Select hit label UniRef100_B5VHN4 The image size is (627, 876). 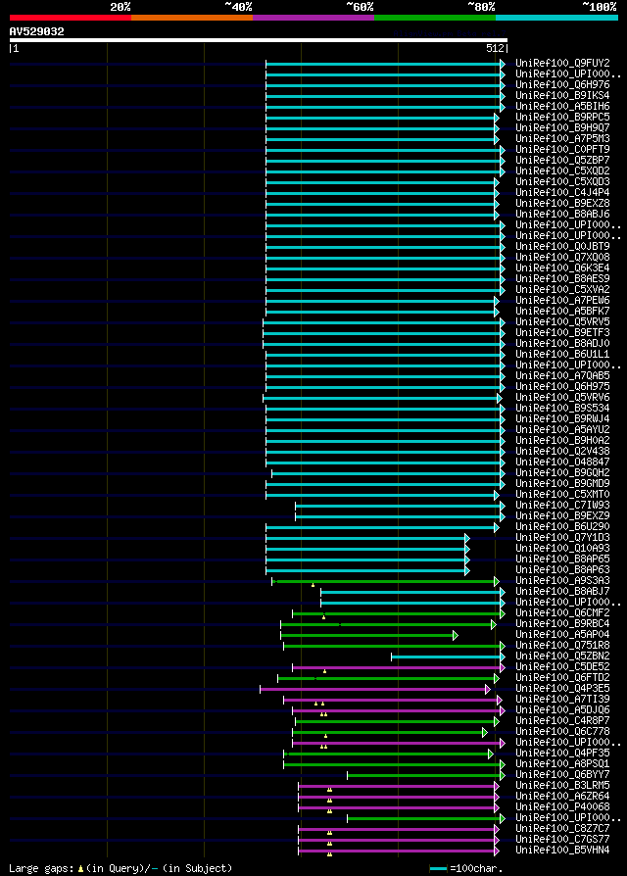562,851
